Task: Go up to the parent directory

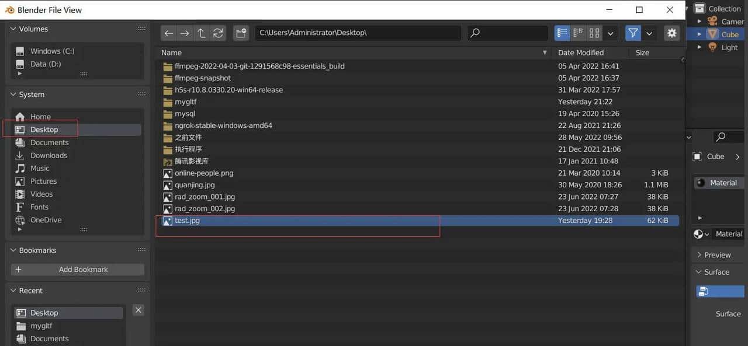Action: [x=200, y=33]
